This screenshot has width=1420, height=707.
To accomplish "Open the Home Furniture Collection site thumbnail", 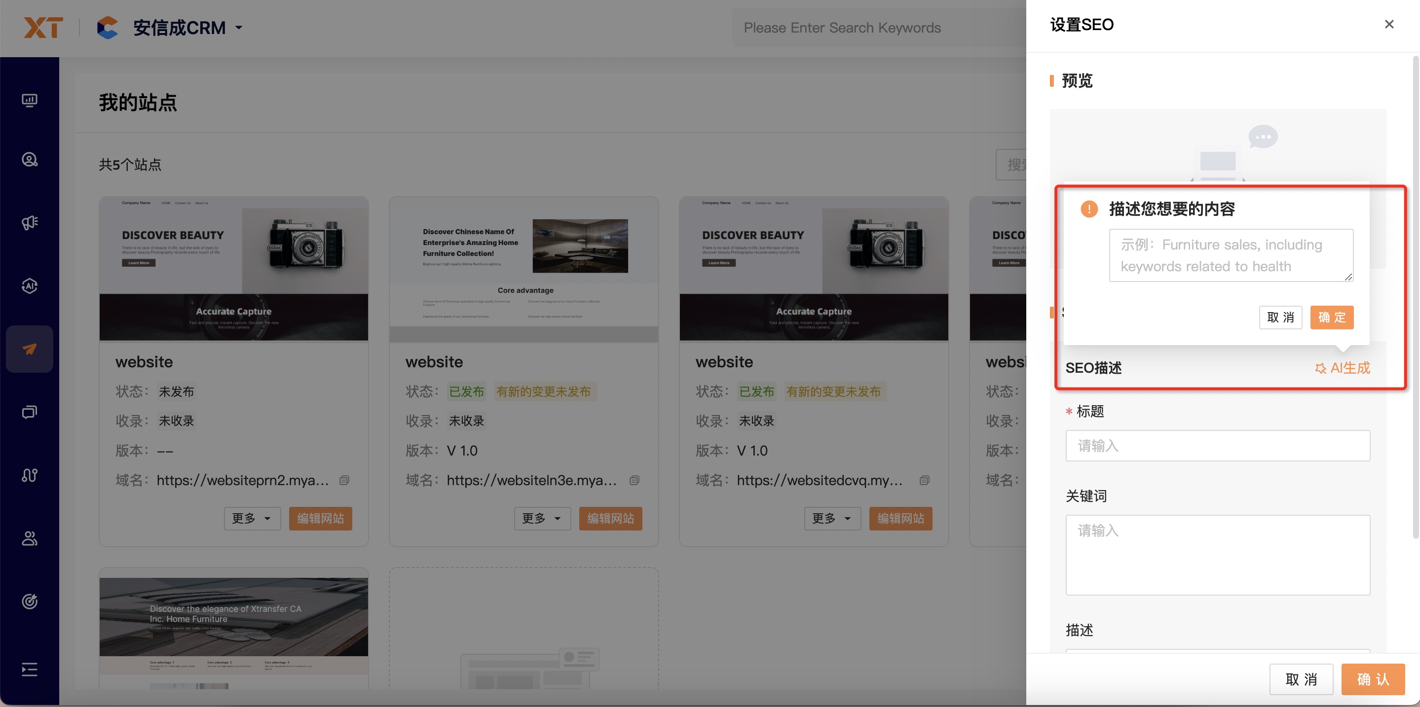I will coord(523,269).
